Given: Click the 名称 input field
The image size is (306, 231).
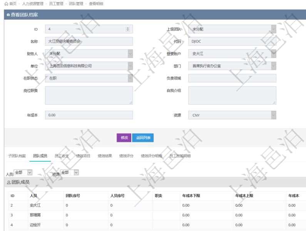Looking at the screenshot, I should tap(89, 41).
